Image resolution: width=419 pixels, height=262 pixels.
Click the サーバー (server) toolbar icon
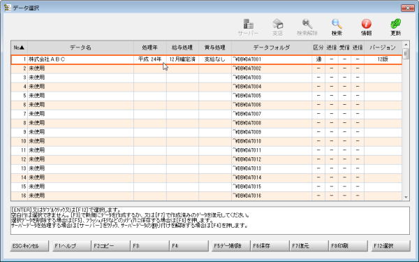pos(248,27)
